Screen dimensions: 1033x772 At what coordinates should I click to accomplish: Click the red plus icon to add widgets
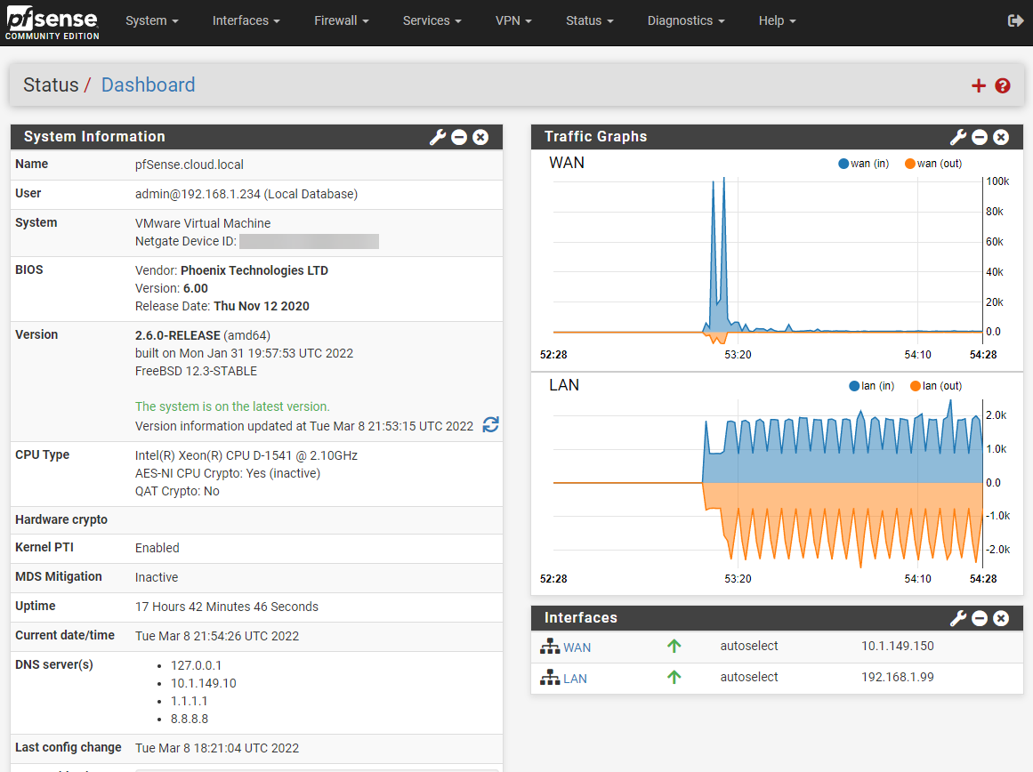[x=978, y=85]
